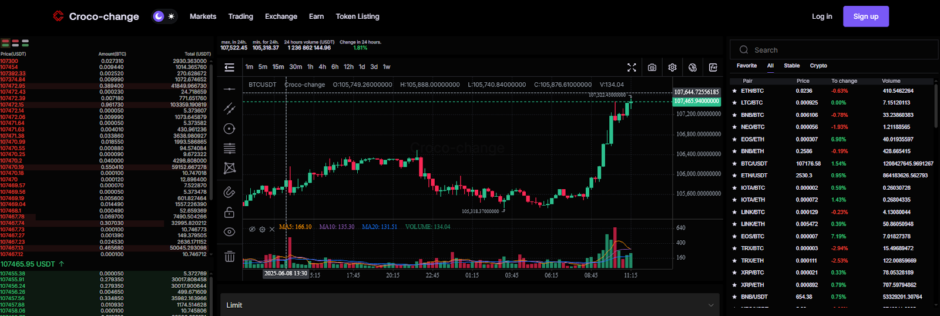Collapse the chart drawing toolbar
Image resolution: width=940 pixels, height=316 pixels.
click(230, 68)
